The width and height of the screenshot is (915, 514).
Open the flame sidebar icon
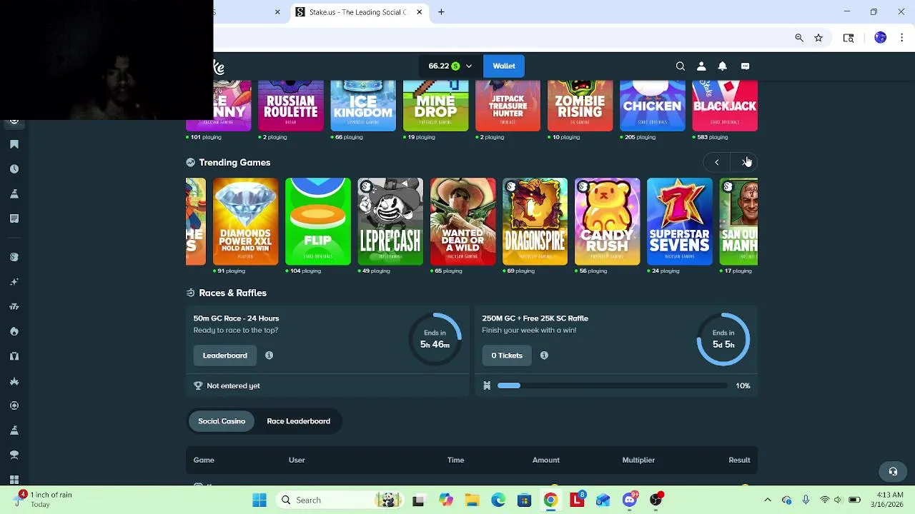[14, 331]
